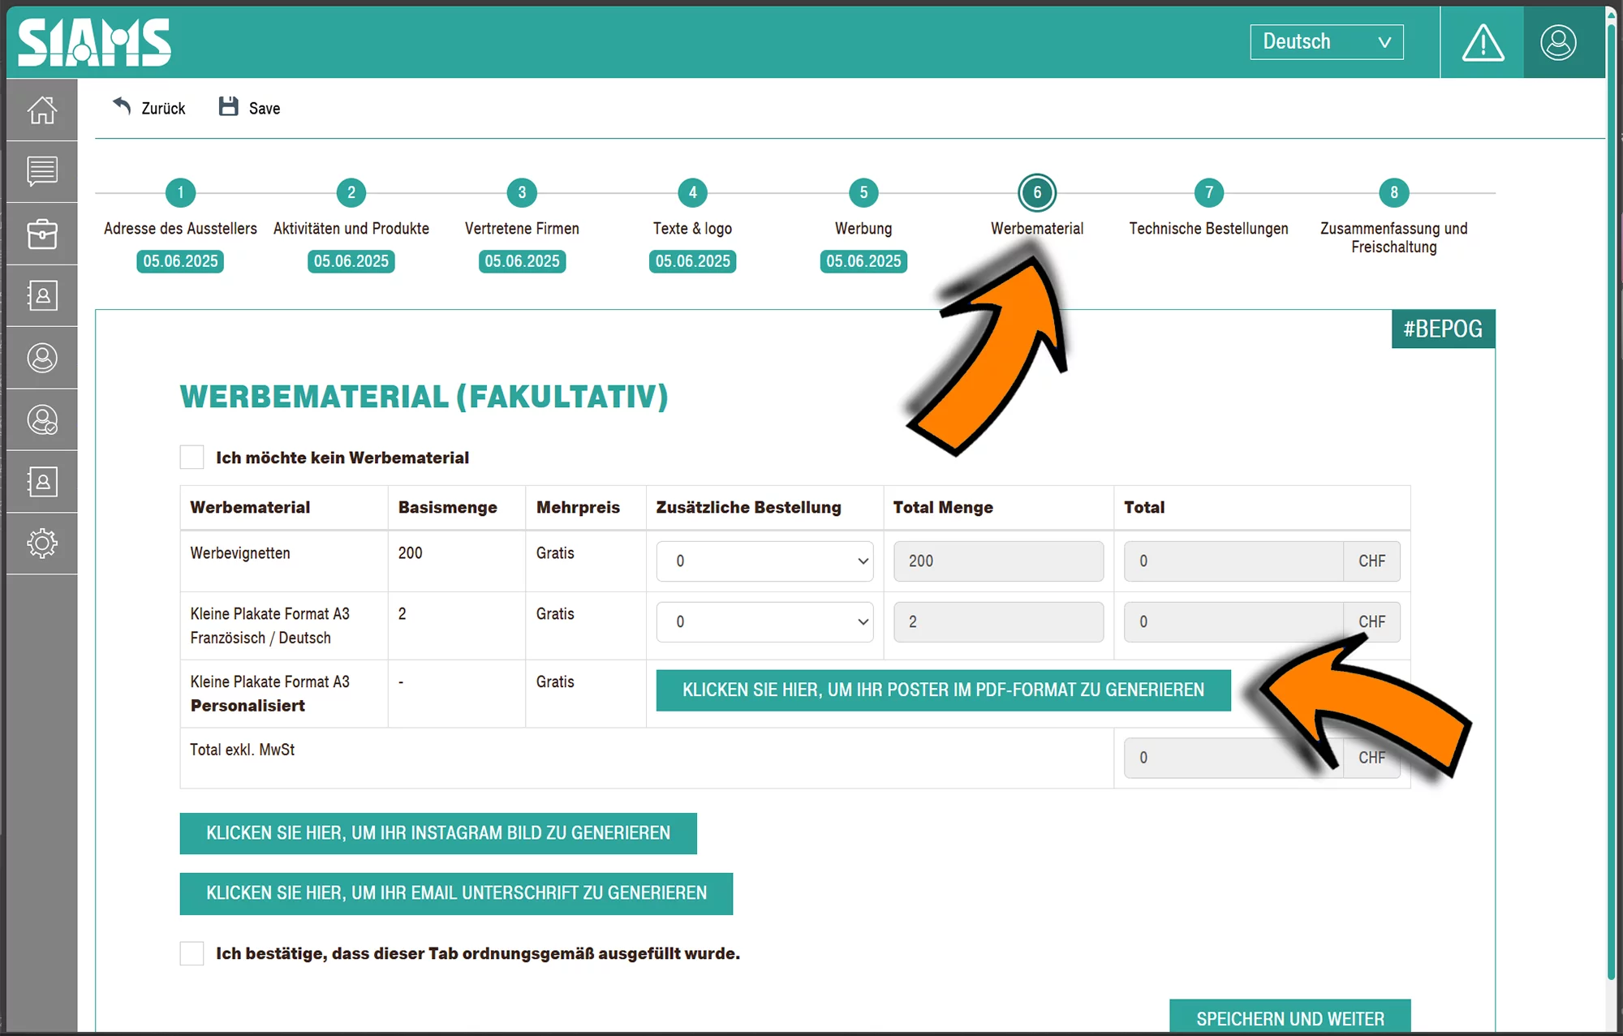Click the home icon in sidebar
1623x1036 pixels.
coord(42,110)
